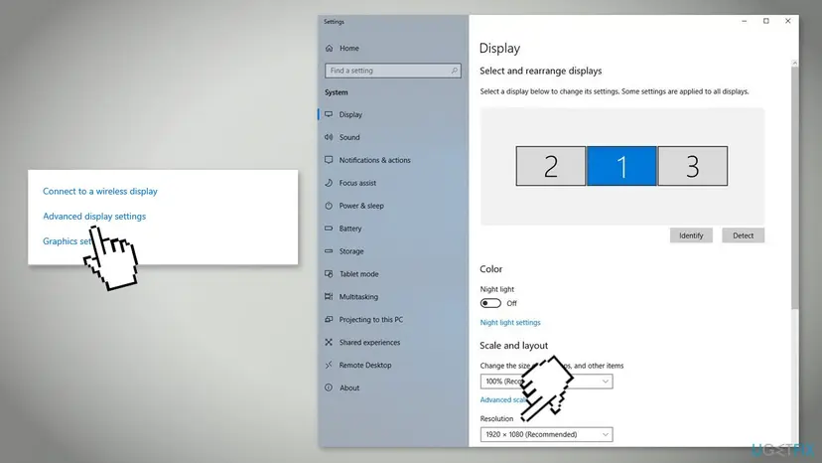Open Storage settings label
Image resolution: width=822 pixels, height=463 pixels.
(x=351, y=251)
